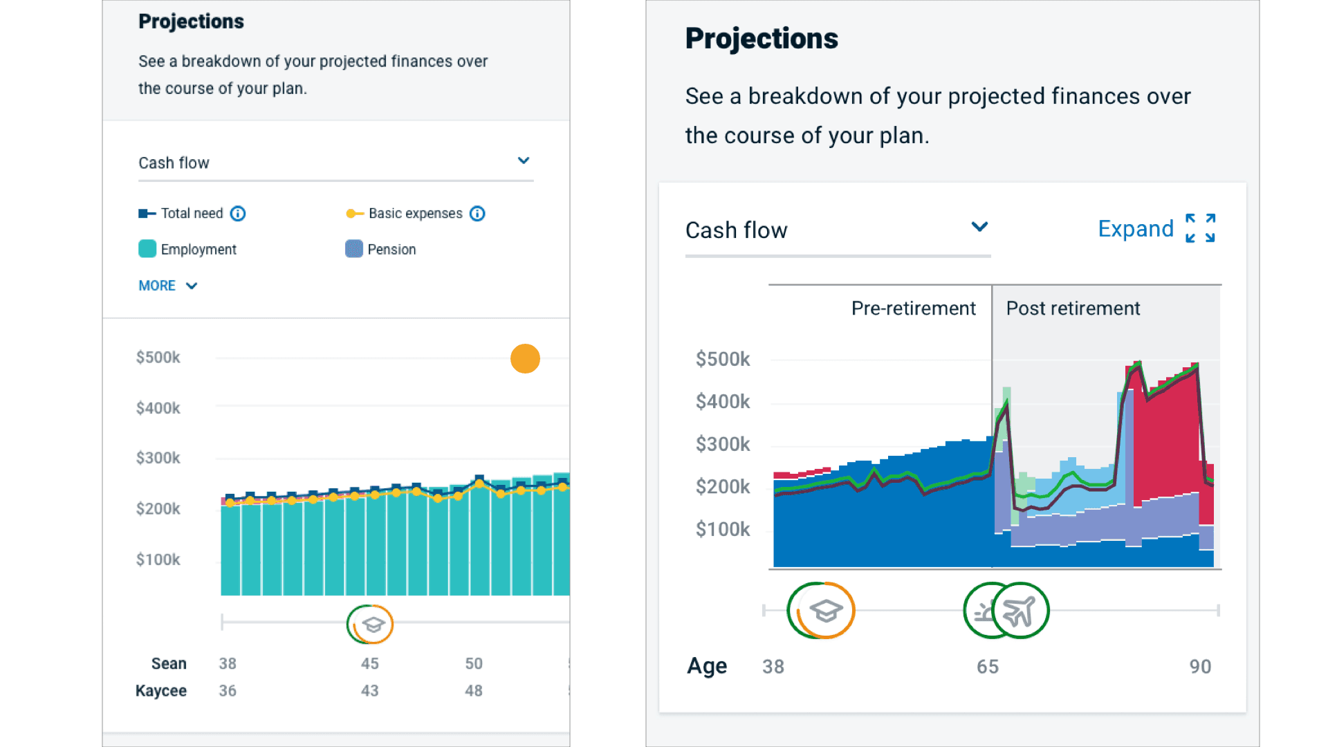Click the Basic expenses info icon
This screenshot has width=1328, height=747.
477,214
